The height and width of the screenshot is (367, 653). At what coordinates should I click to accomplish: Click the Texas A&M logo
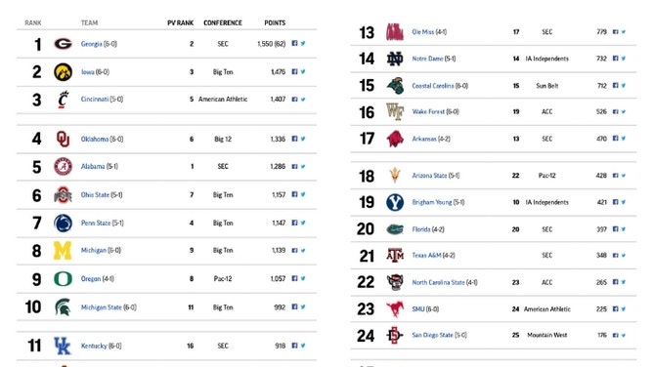coord(395,255)
